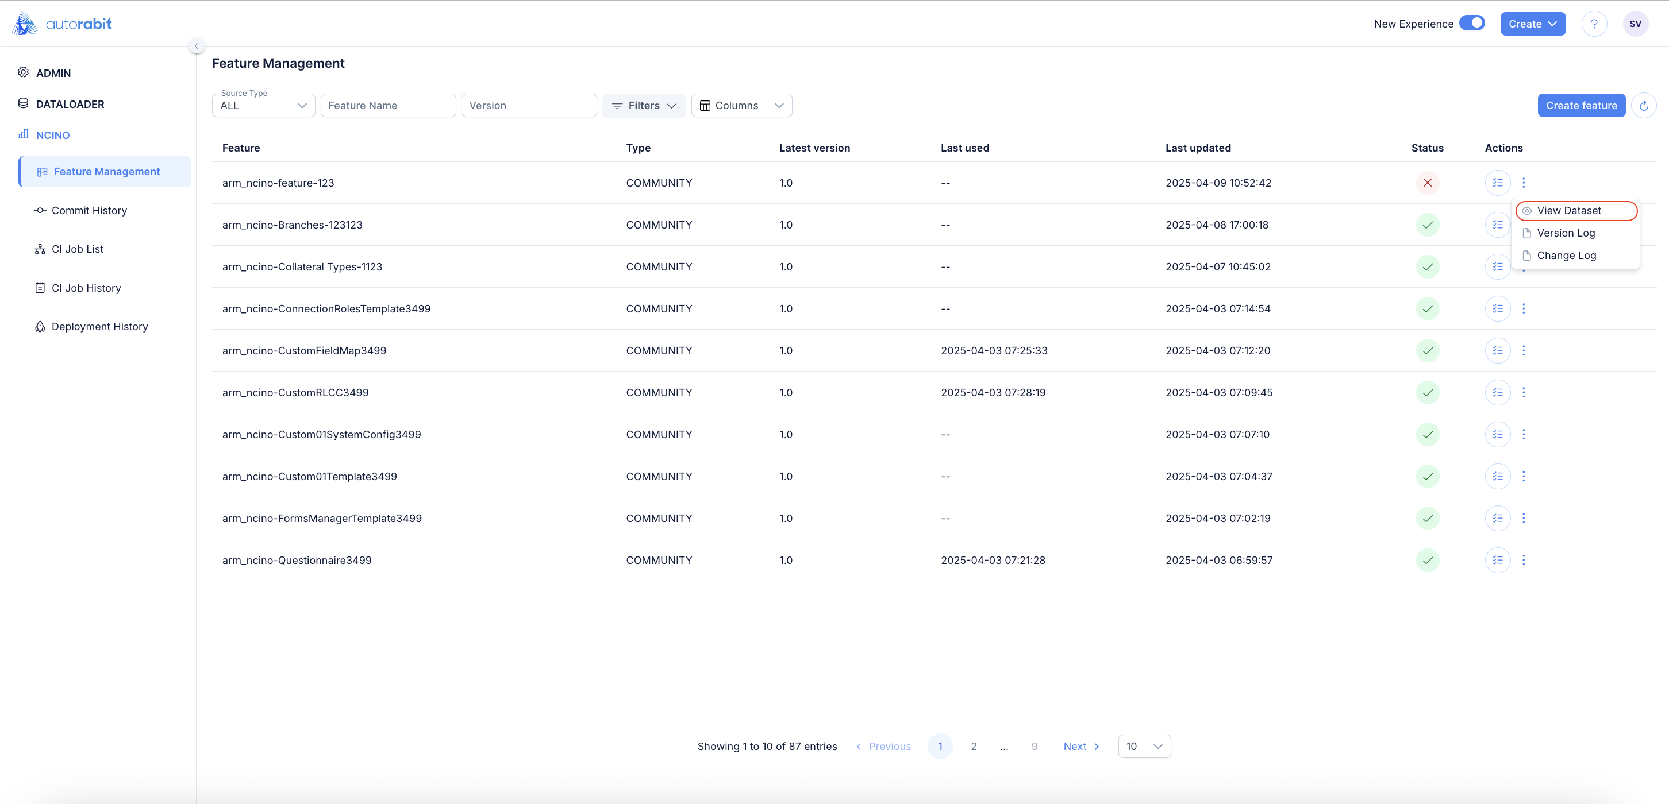Collapse the sidebar with the arrow icon
The image size is (1669, 804).
click(x=197, y=46)
